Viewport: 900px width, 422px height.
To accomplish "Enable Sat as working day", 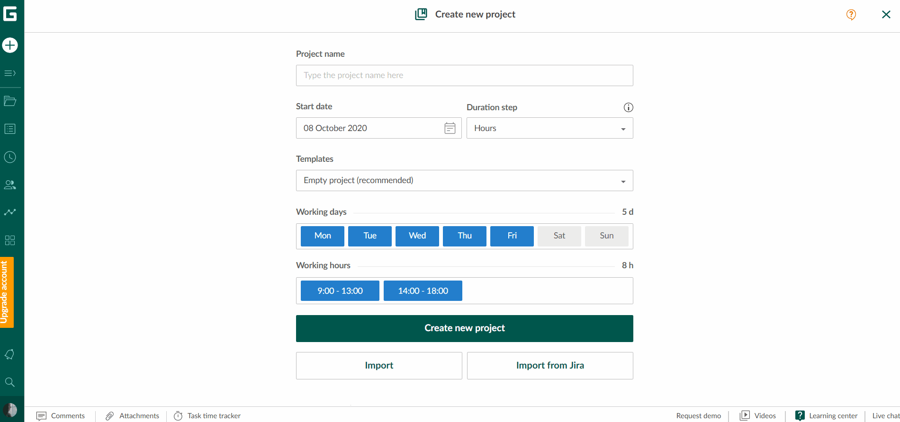I will [x=559, y=236].
